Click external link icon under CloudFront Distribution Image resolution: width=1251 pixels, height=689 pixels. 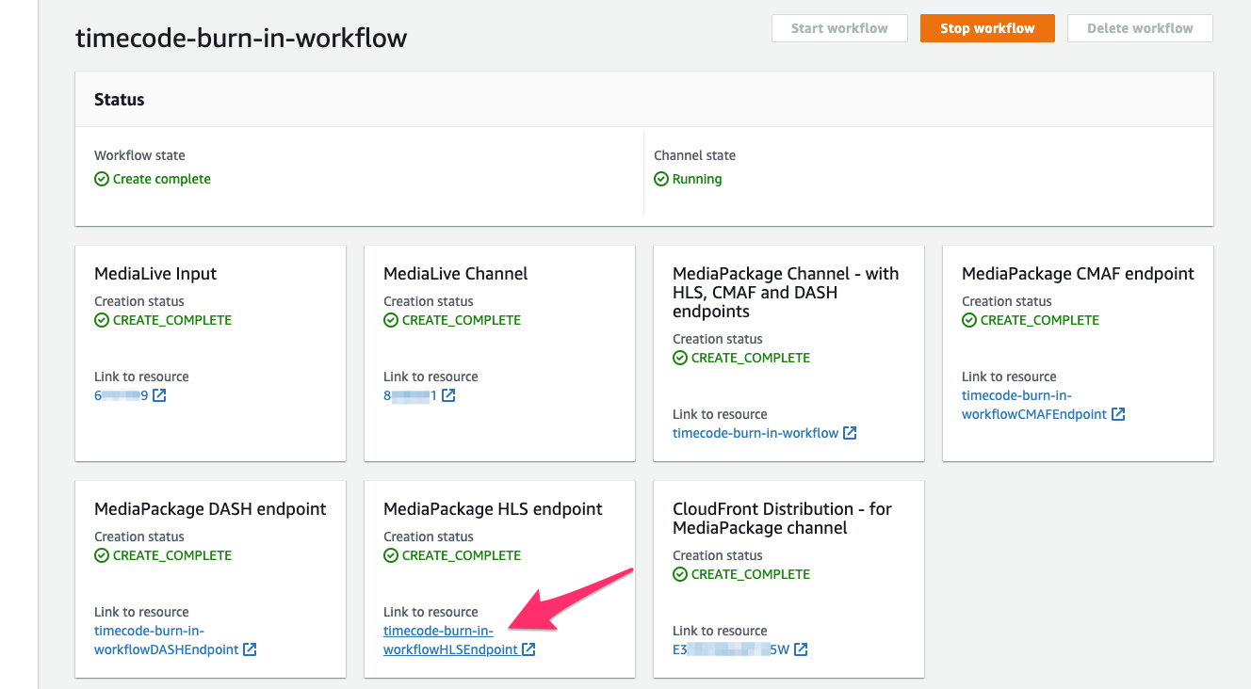click(801, 649)
